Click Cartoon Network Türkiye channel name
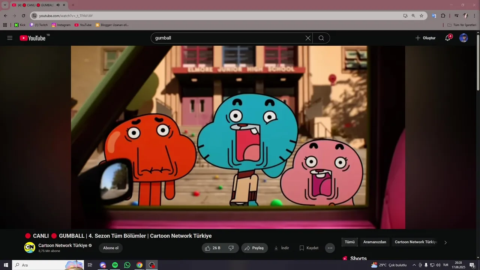Viewport: 480px width, 270px height. 63,246
